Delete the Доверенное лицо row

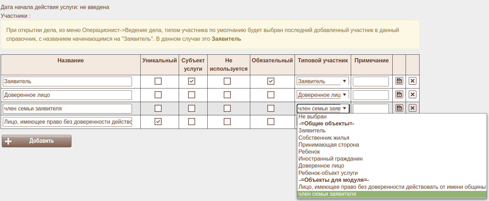click(412, 95)
